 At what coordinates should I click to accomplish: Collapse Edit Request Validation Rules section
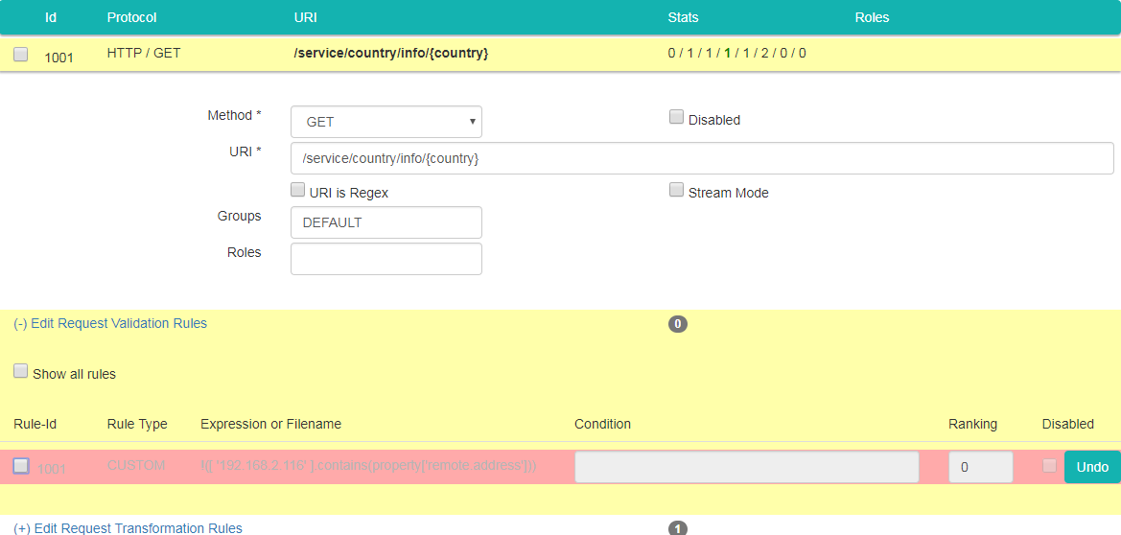[110, 323]
